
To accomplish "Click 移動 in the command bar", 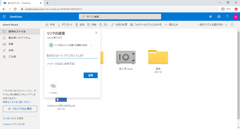I will (x=92, y=25).
